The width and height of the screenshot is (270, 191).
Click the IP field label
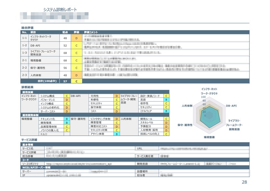tap(24, 175)
